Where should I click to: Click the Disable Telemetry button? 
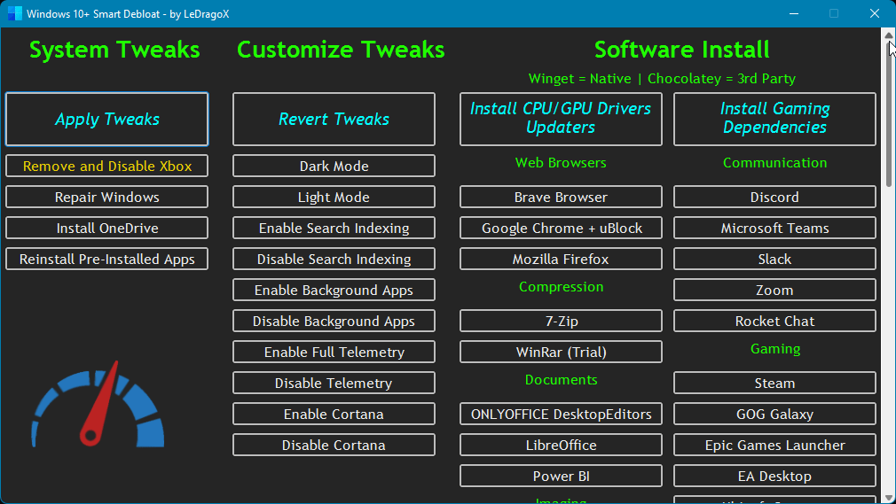pyautogui.click(x=334, y=383)
